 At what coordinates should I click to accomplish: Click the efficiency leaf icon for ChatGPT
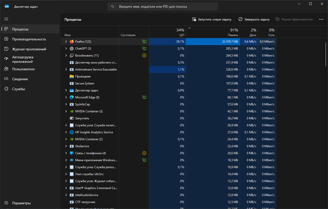coord(144,49)
